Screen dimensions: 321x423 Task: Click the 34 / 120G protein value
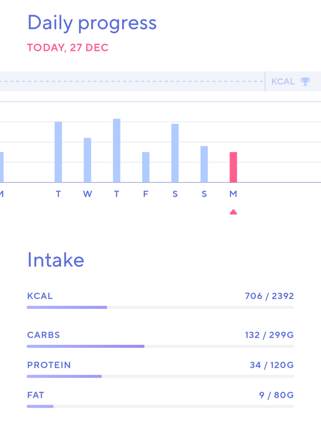[x=272, y=365]
